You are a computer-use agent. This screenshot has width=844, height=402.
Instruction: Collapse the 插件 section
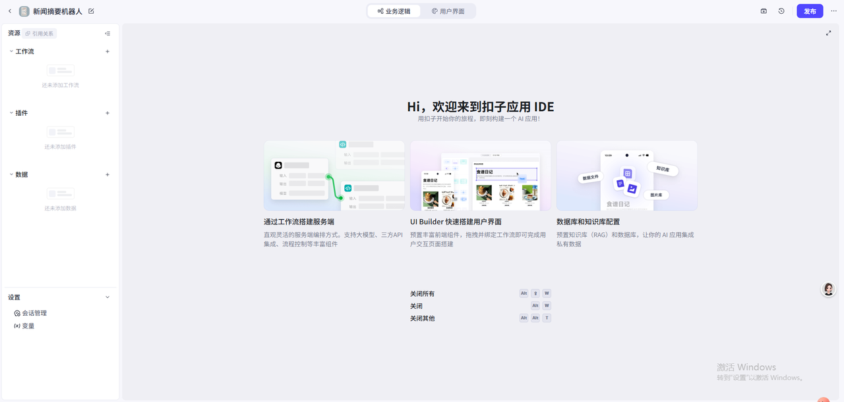click(x=11, y=113)
